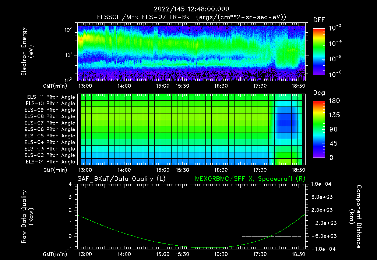The image size is (377, 260).
Task: Click 17:30 tick under the pitch angle panel
Action: [260, 170]
